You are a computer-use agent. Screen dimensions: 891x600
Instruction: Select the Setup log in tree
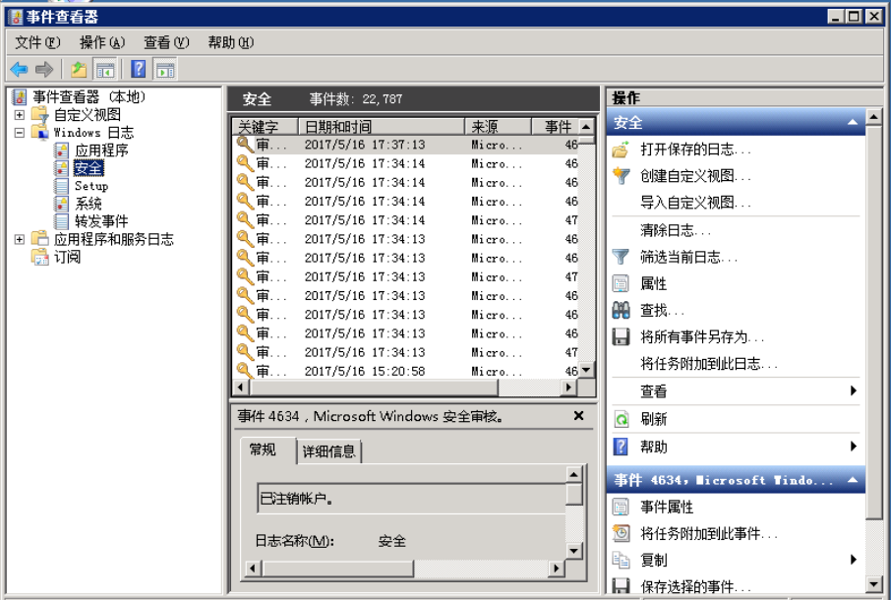click(x=90, y=186)
